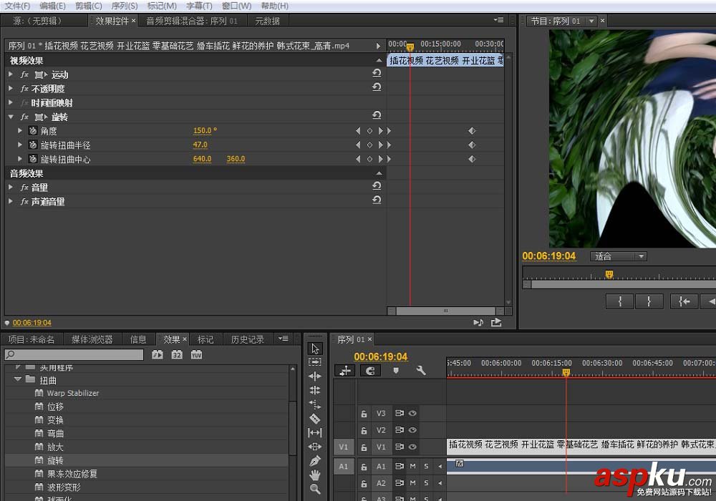Open the 序列(S) menu
The height and width of the screenshot is (501, 716).
point(124,6)
